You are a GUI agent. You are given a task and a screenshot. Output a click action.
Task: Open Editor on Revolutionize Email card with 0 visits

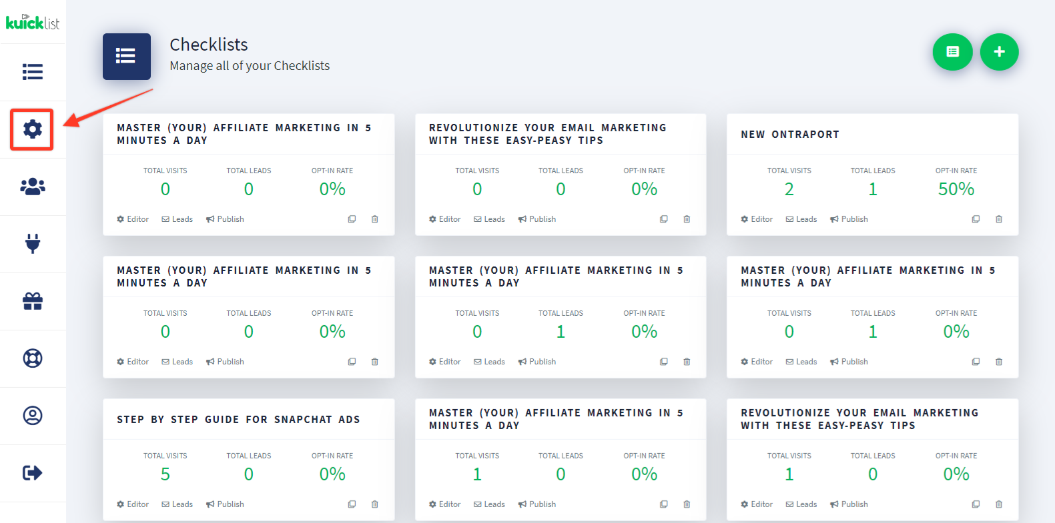coord(445,219)
